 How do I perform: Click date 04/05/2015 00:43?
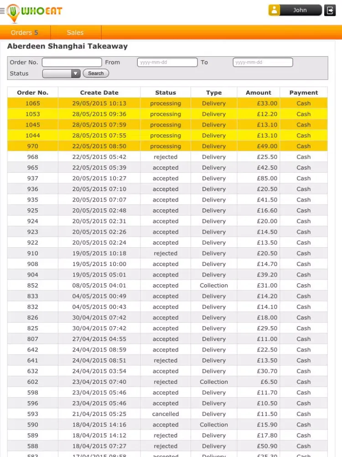(99, 307)
